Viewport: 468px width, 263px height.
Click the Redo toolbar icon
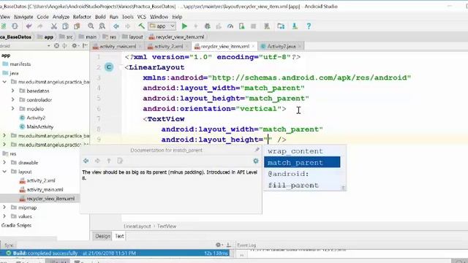click(x=40, y=26)
